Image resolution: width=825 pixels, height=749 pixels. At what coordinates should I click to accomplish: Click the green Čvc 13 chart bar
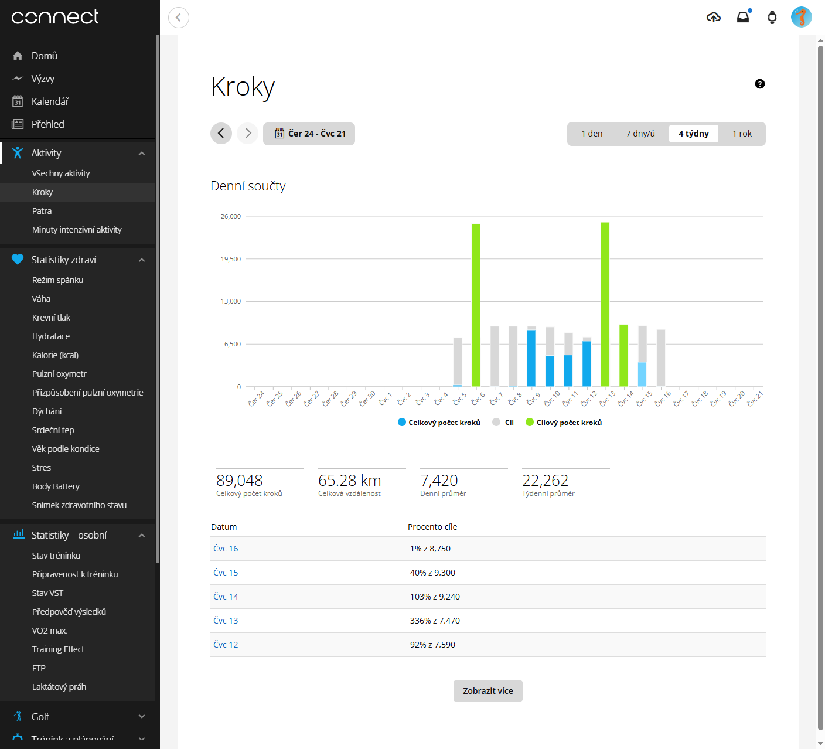(605, 305)
